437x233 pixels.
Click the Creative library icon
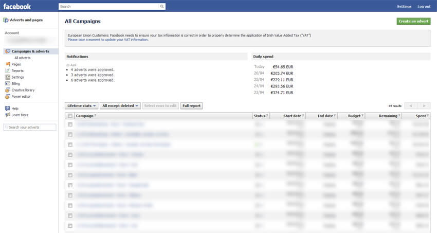(8, 90)
